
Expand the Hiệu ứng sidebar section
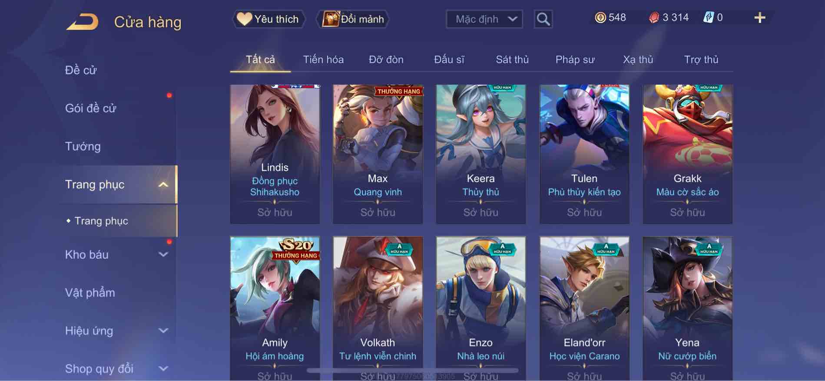click(163, 331)
